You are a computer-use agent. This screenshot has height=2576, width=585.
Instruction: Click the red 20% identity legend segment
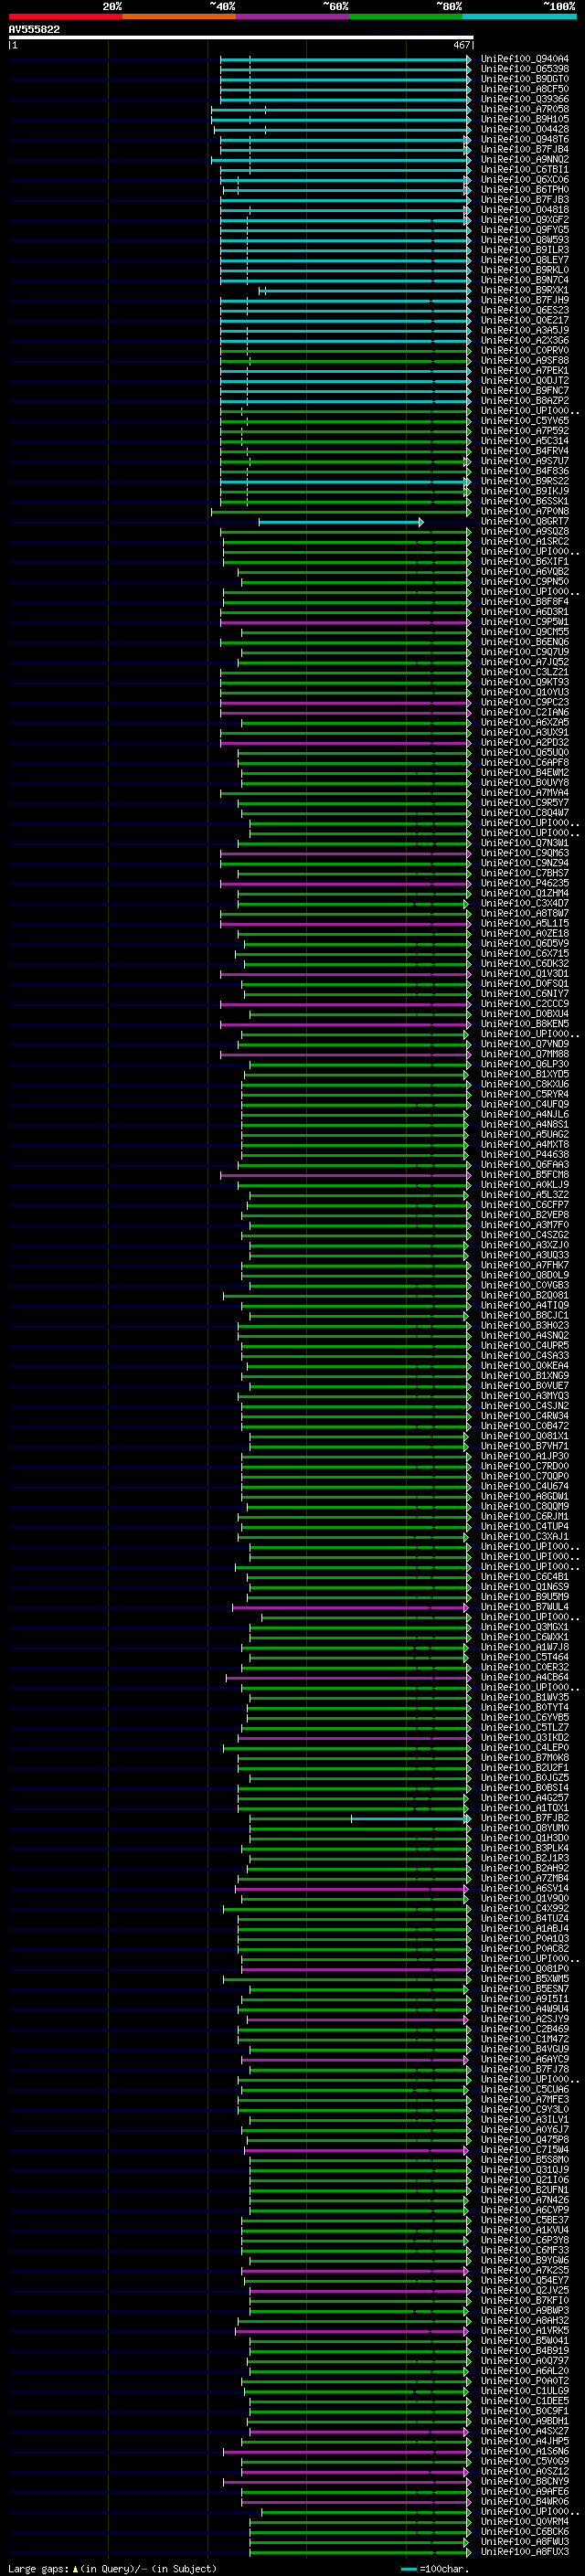(65, 16)
